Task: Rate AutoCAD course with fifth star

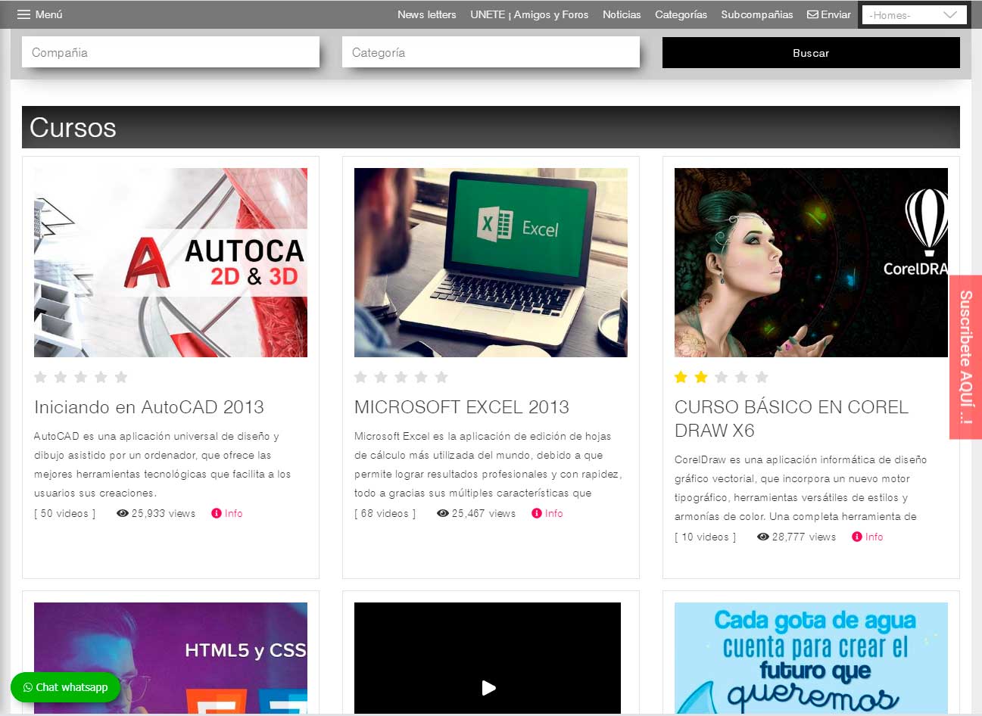Action: pos(121,377)
